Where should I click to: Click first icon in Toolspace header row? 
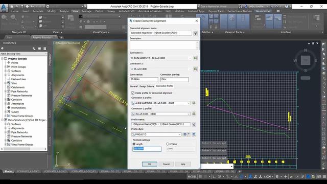click(x=2, y=49)
